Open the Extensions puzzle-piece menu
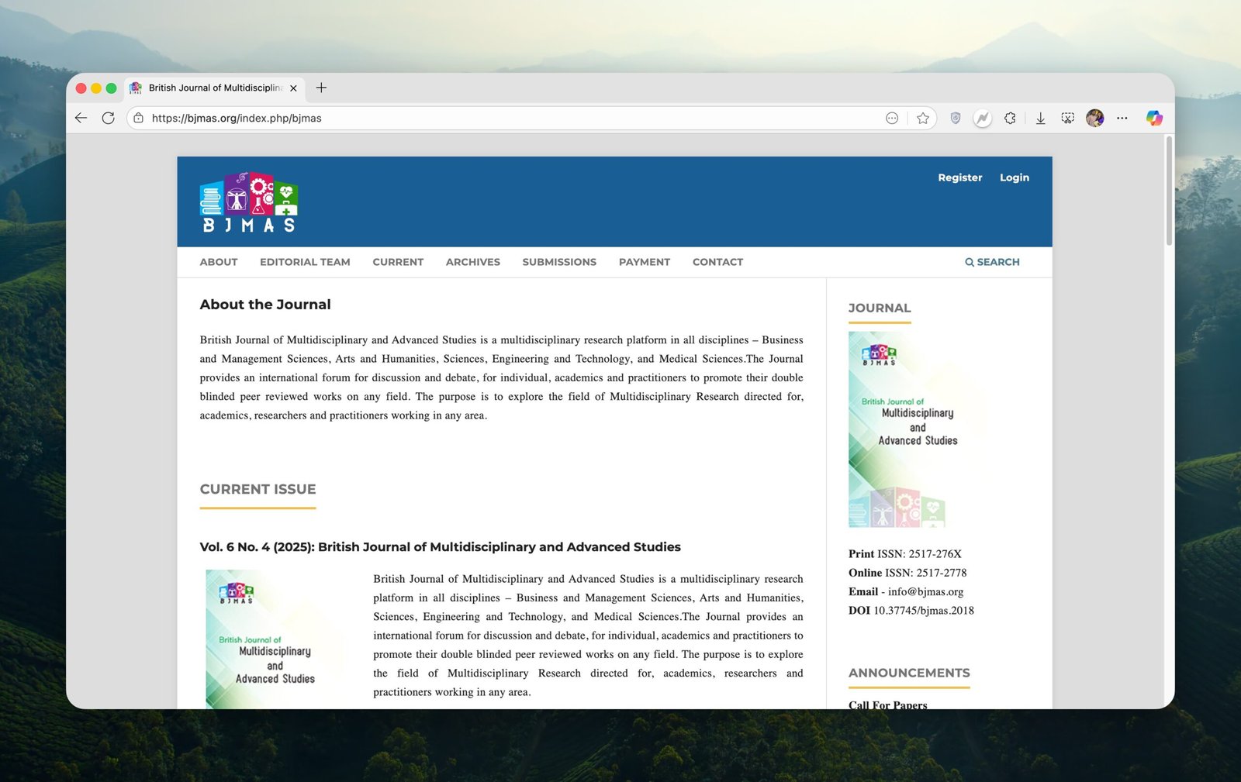This screenshot has height=782, width=1241. coord(1010,118)
